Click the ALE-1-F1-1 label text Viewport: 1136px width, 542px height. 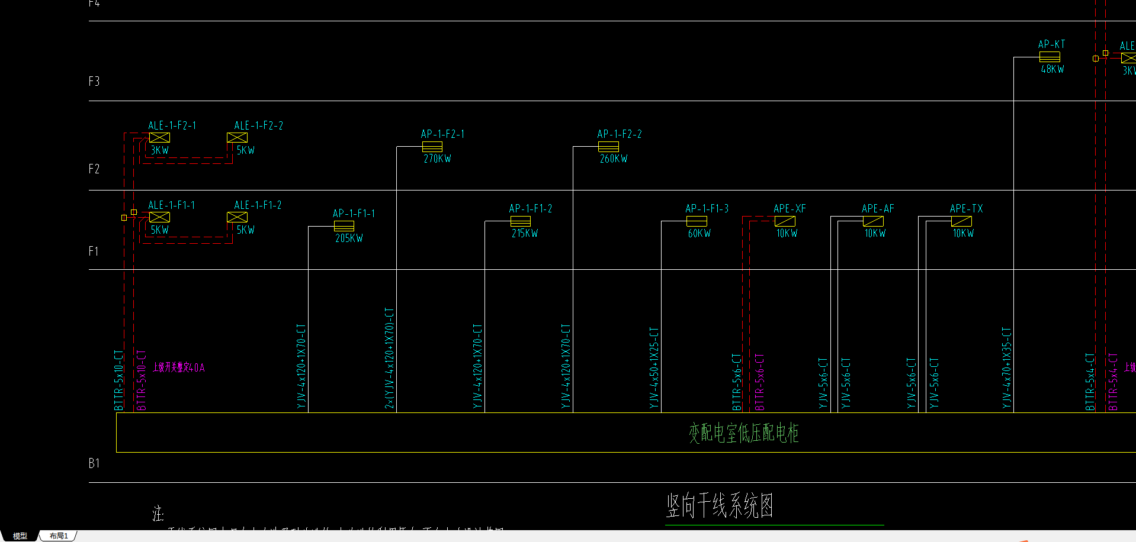coord(172,205)
